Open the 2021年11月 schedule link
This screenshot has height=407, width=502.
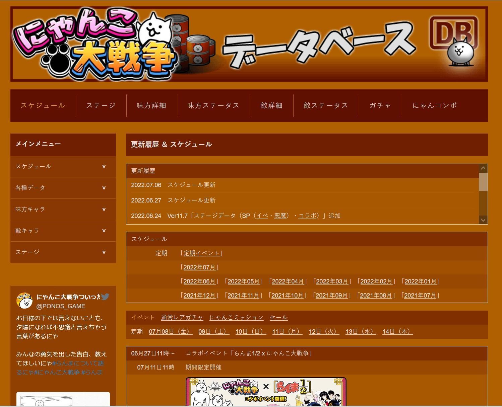[243, 296]
